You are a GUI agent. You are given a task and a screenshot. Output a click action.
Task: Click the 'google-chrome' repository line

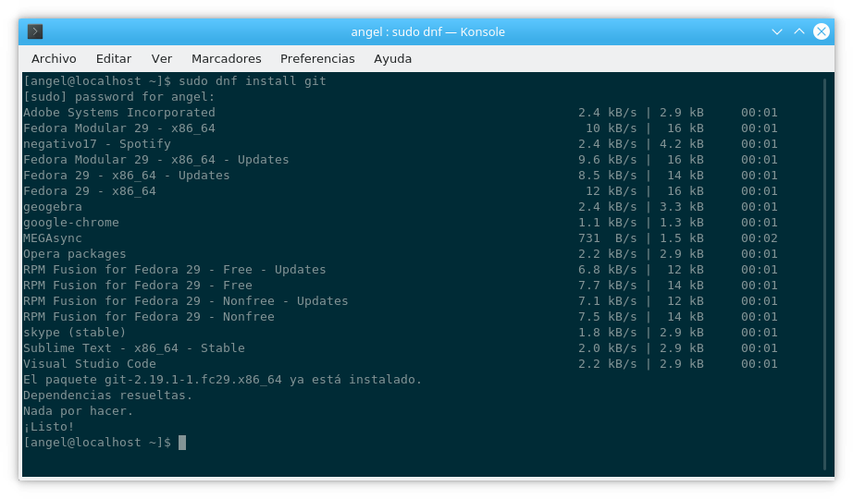[71, 223]
